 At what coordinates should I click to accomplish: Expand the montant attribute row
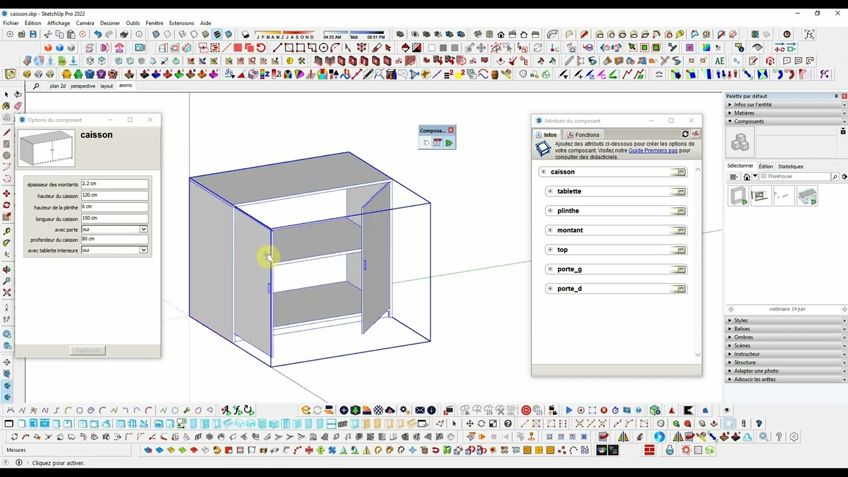(550, 230)
